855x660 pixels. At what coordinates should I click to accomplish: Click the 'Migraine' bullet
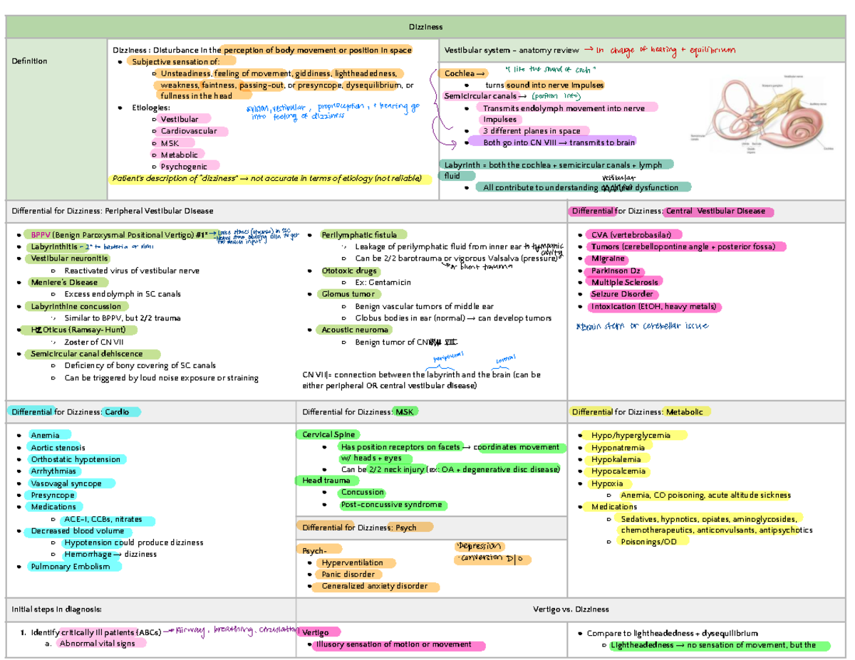(x=608, y=258)
